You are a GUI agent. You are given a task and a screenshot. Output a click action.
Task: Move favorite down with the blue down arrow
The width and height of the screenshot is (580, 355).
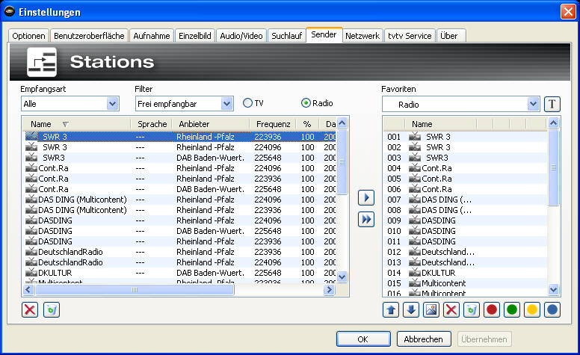(x=410, y=309)
